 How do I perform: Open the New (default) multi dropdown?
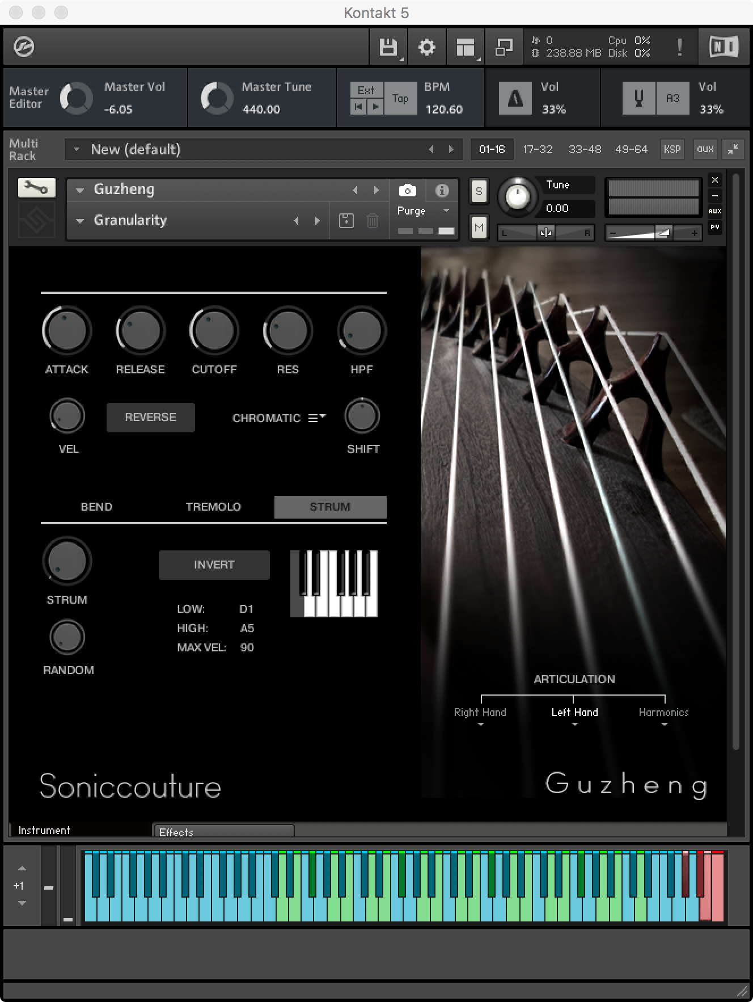pos(77,150)
